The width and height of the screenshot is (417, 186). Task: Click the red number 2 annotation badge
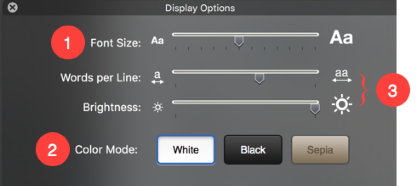pos(52,150)
